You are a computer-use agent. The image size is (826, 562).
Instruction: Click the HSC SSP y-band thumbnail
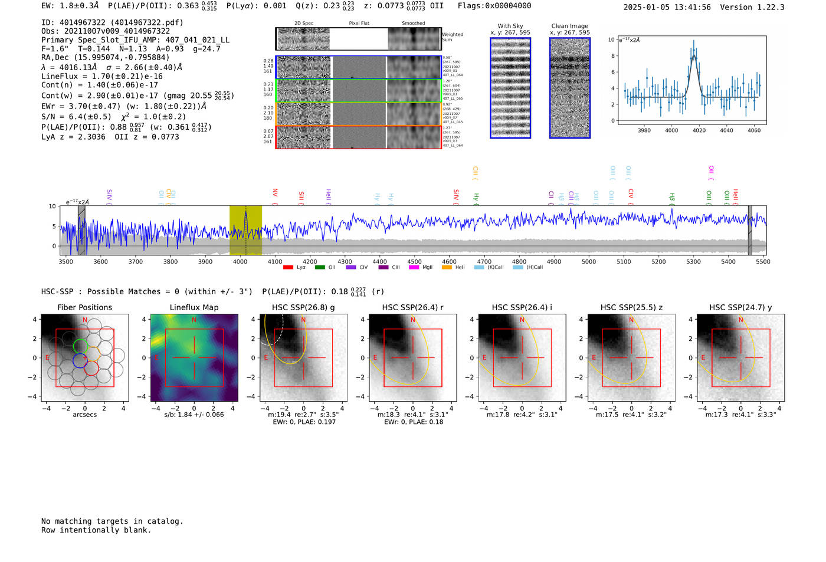click(740, 358)
